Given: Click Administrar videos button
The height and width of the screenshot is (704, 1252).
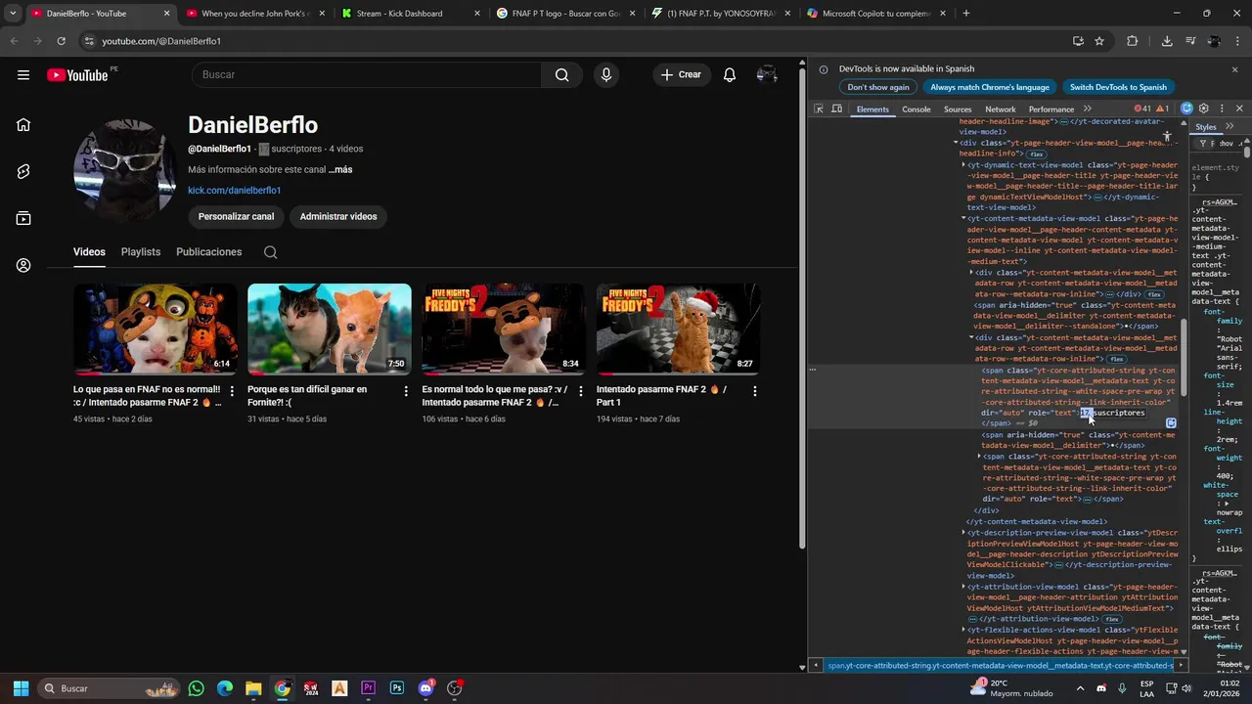Looking at the screenshot, I should click(x=338, y=216).
